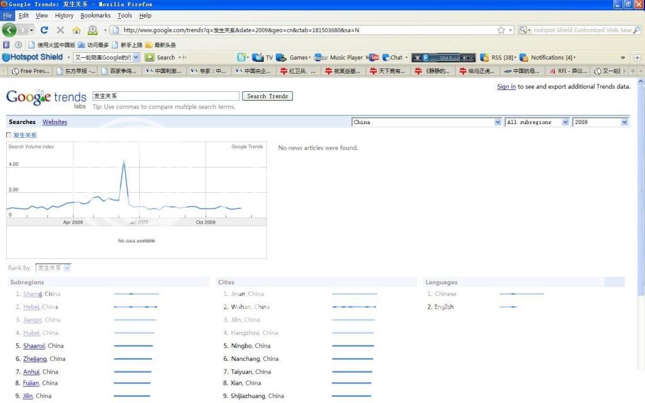Go to the Home page icon
This screenshot has width=645, height=403.
coord(76,30)
